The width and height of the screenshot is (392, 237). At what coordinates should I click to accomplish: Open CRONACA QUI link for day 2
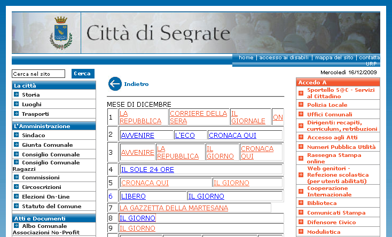click(232, 135)
